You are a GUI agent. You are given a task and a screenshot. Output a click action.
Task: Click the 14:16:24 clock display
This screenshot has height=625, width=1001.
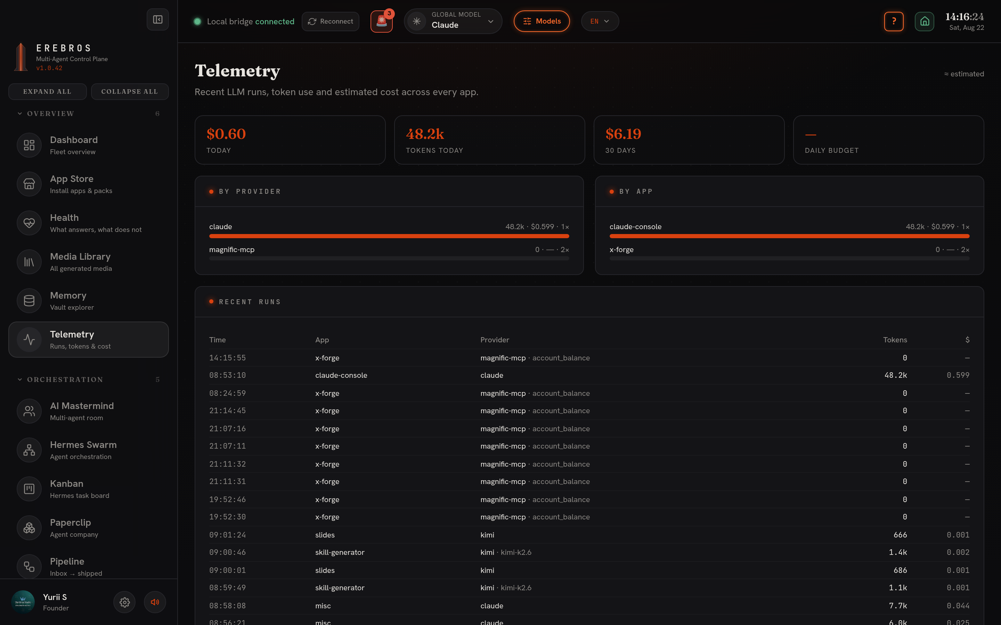[x=964, y=17]
